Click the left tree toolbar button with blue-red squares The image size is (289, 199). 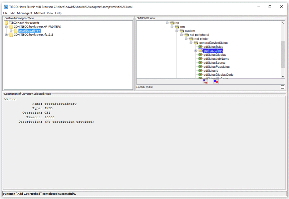[x=205, y=82]
